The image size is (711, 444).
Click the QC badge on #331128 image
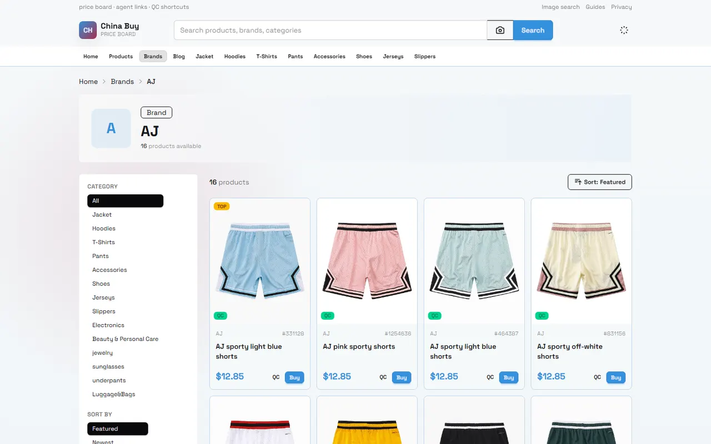221,316
